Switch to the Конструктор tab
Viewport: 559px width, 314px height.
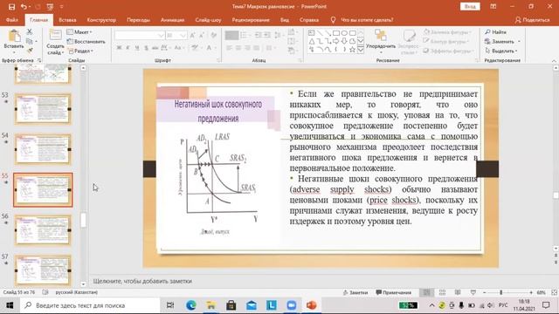tap(101, 20)
